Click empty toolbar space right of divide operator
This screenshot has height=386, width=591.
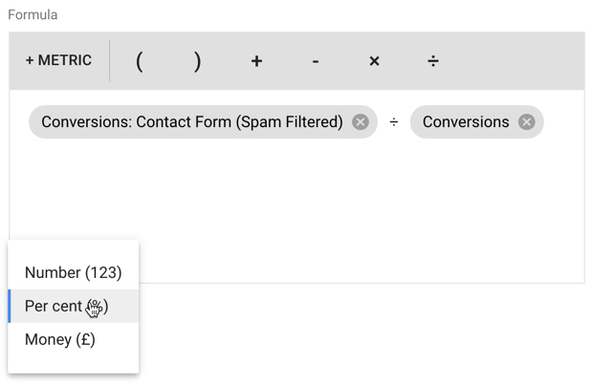516,61
